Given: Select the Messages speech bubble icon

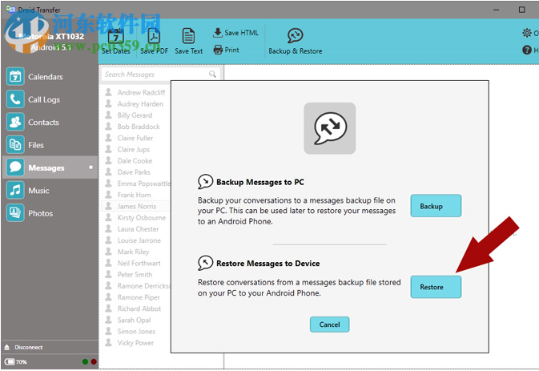Looking at the screenshot, I should tap(15, 167).
